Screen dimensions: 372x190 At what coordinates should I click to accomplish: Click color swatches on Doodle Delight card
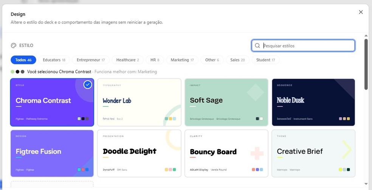(170, 170)
